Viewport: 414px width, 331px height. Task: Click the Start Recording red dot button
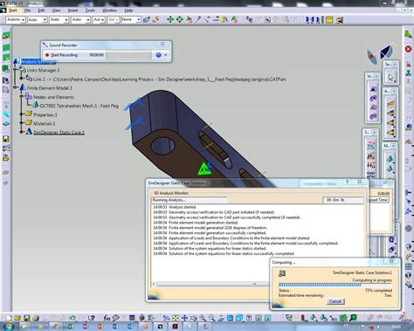click(x=62, y=55)
